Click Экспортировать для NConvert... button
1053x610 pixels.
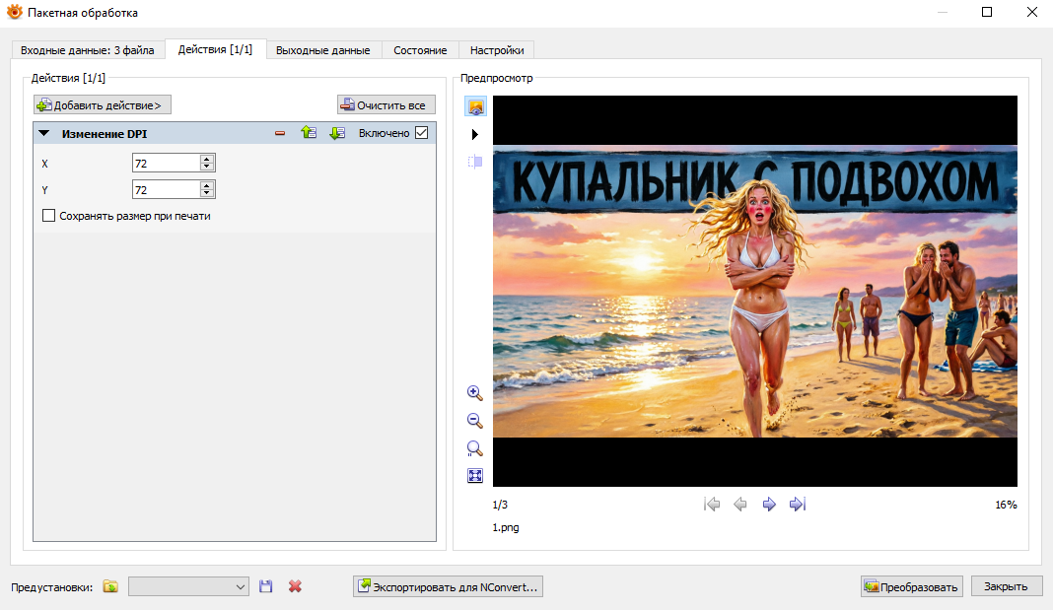tap(448, 586)
